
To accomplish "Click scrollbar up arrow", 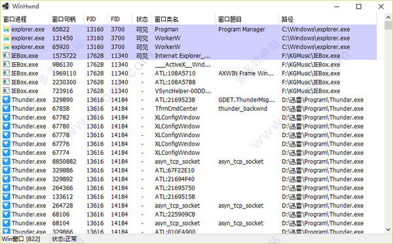I will click(388, 17).
